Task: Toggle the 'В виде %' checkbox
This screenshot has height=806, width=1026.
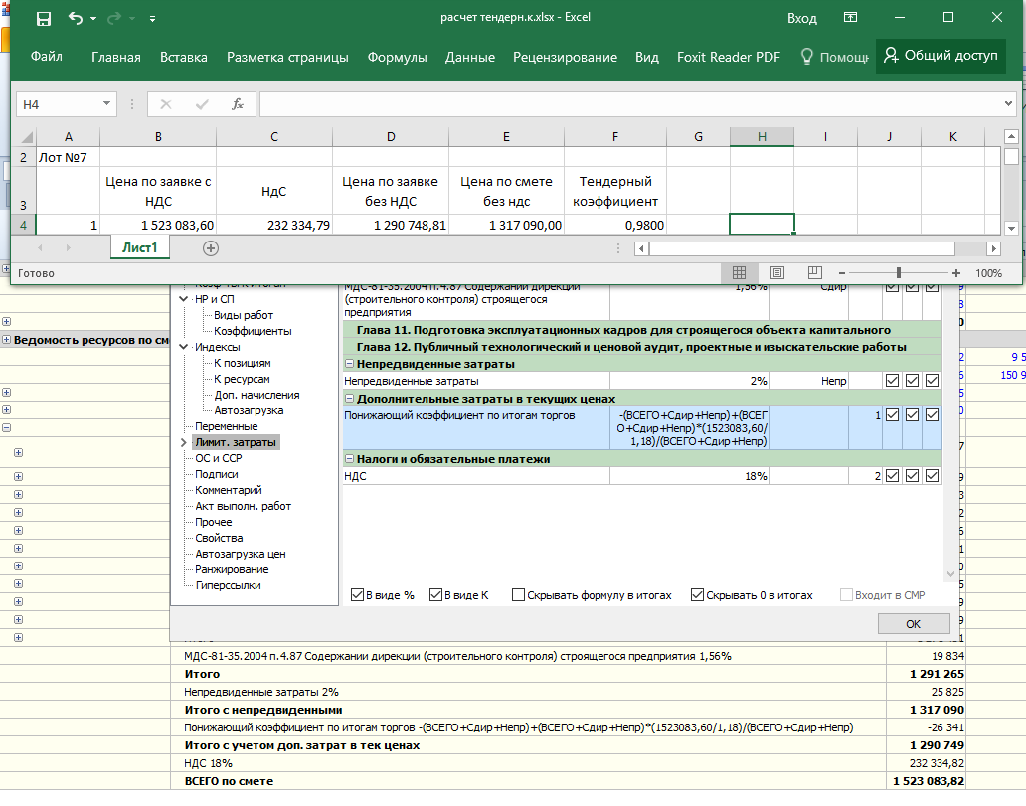Action: click(x=358, y=595)
